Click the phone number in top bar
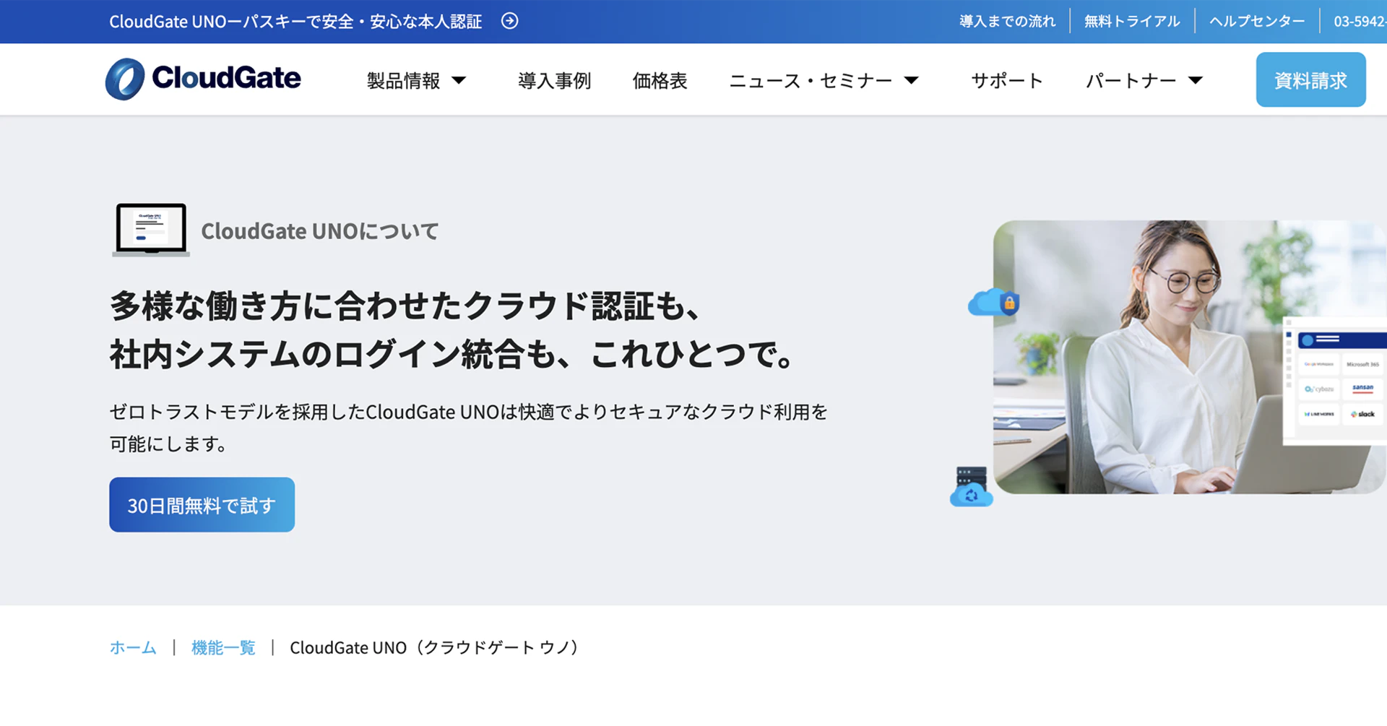This screenshot has width=1387, height=726. tap(1360, 21)
